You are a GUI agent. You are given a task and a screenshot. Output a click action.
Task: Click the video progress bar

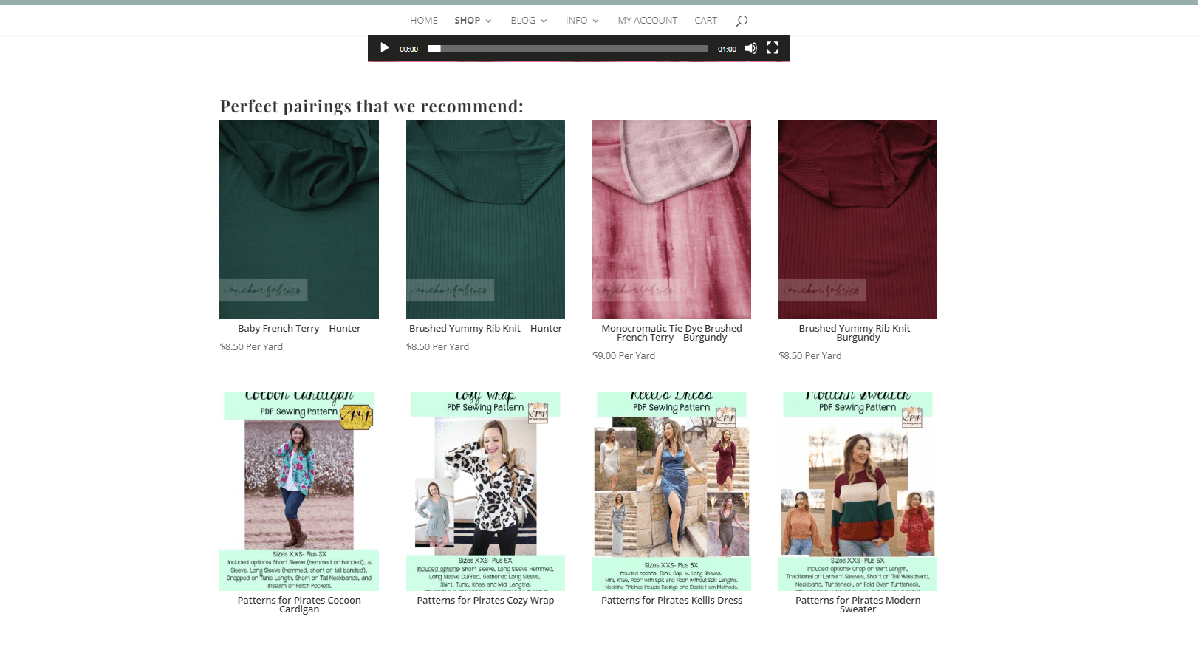point(567,49)
